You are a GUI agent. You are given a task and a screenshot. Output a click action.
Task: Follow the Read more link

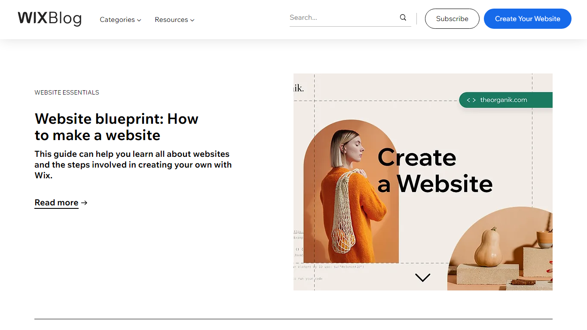coord(56,203)
